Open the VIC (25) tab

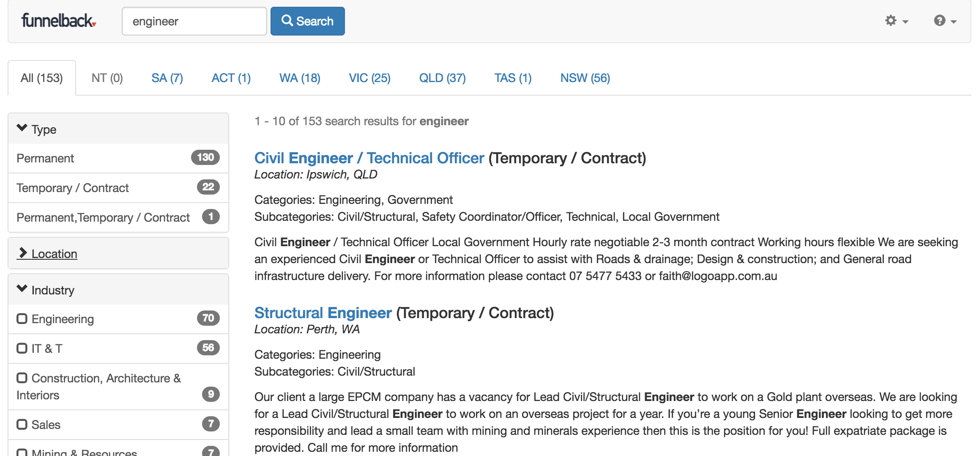click(369, 78)
